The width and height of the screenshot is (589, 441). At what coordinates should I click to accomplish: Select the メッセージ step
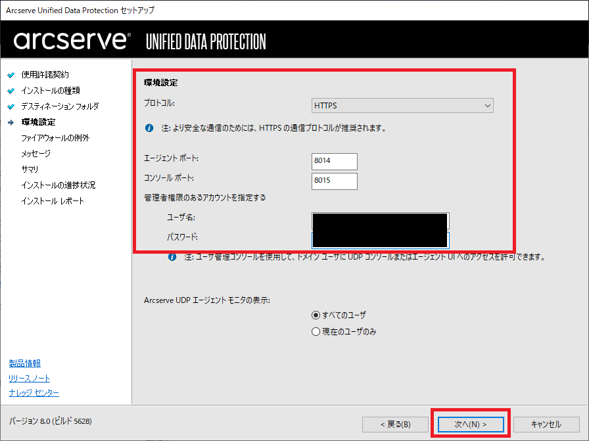(35, 154)
